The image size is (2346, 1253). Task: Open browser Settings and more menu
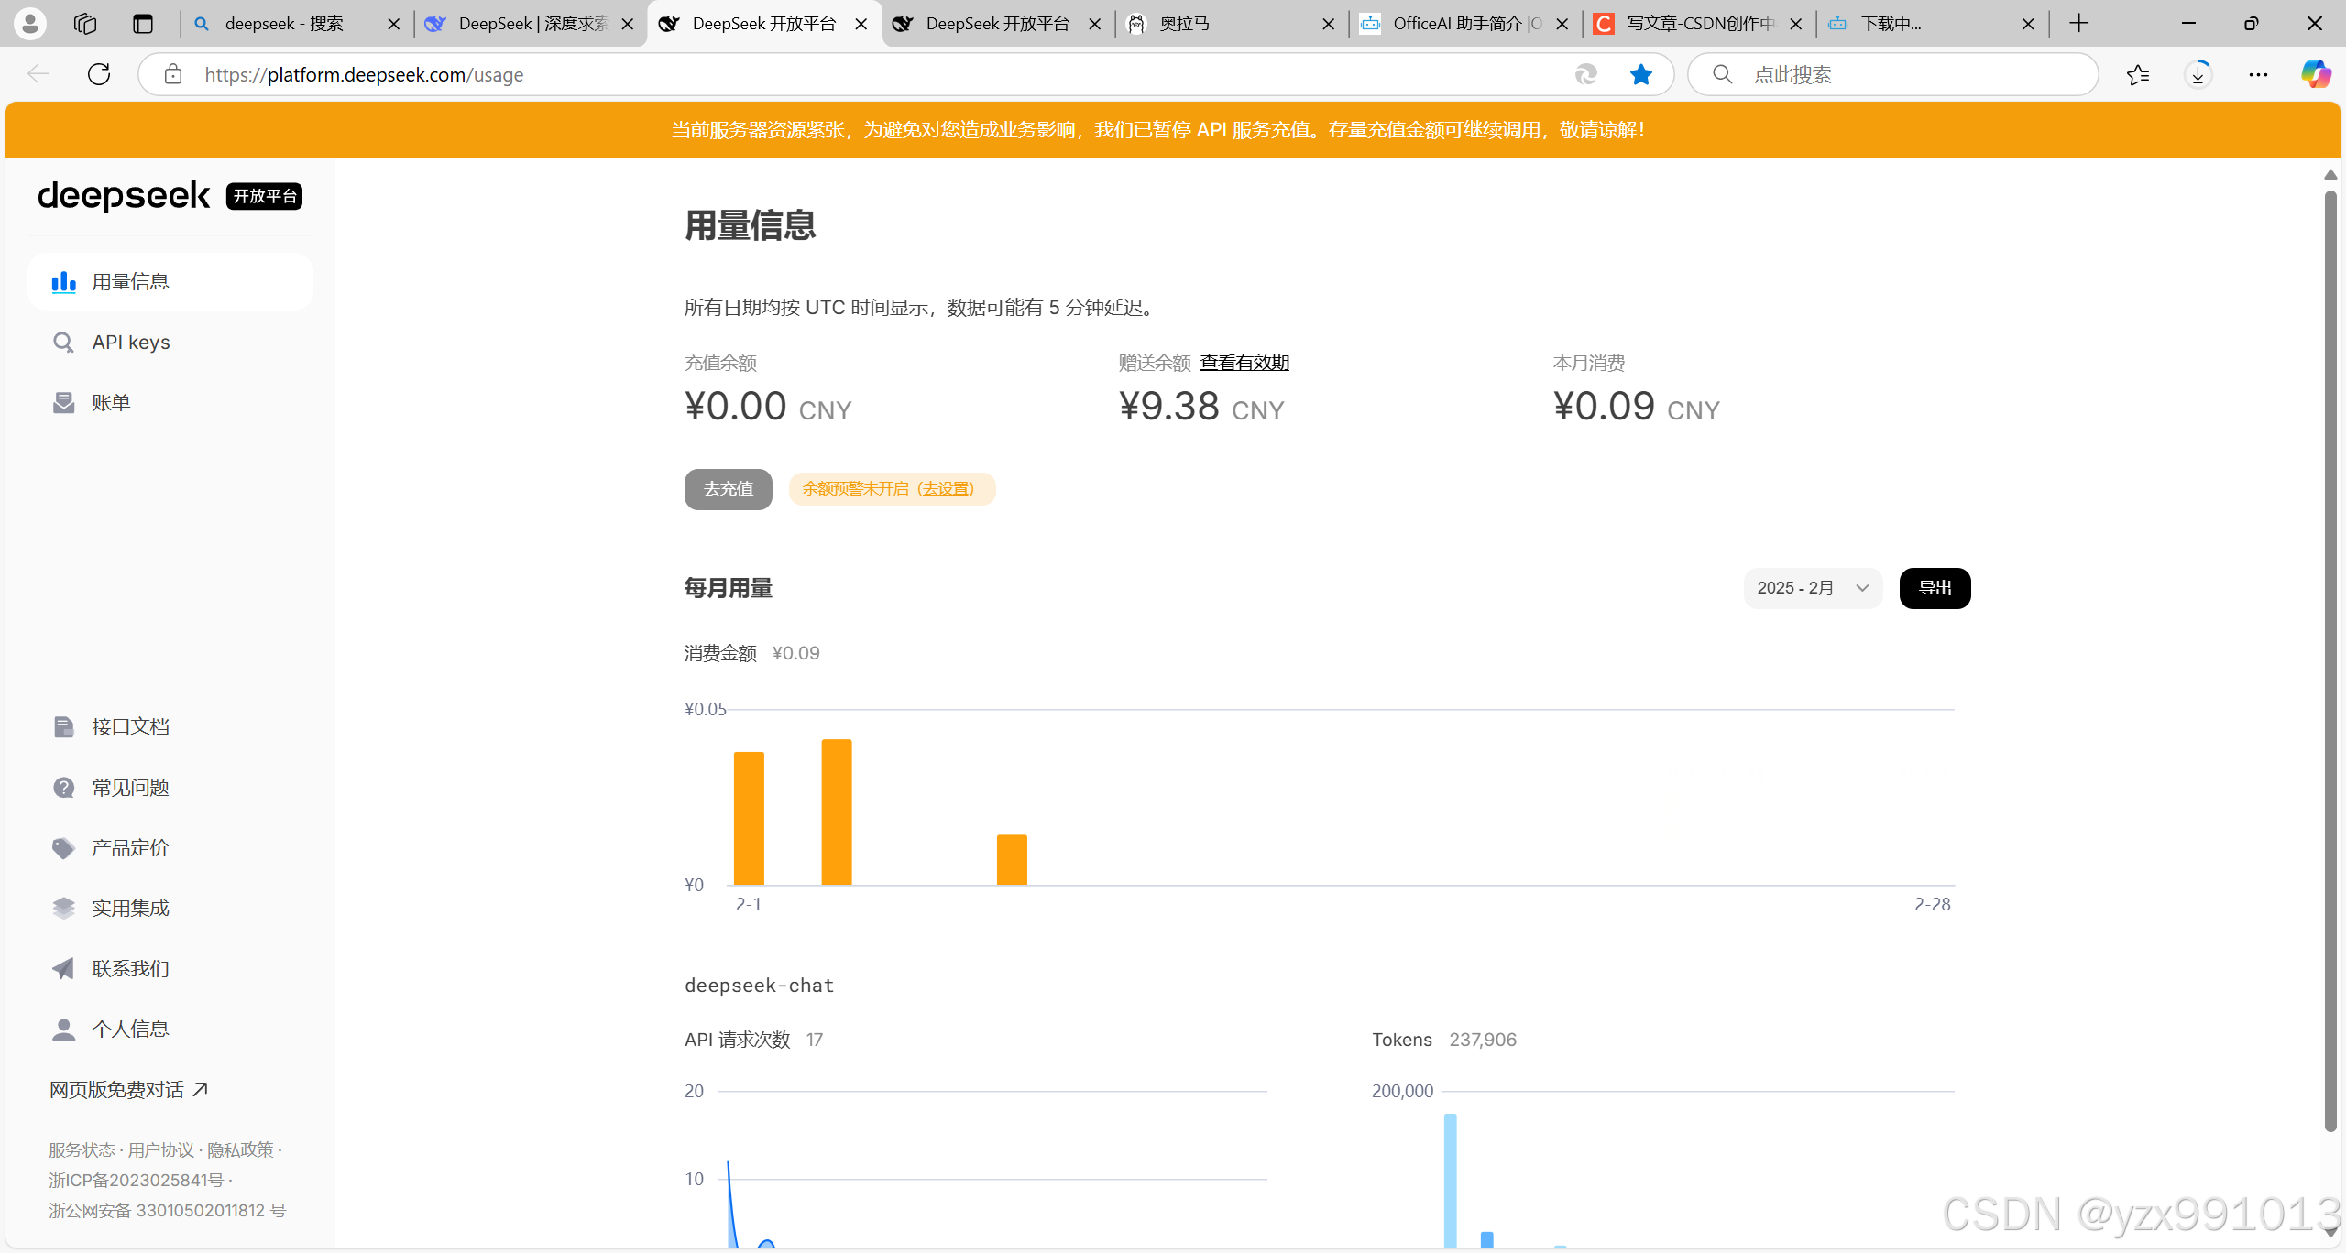pyautogui.click(x=2258, y=75)
